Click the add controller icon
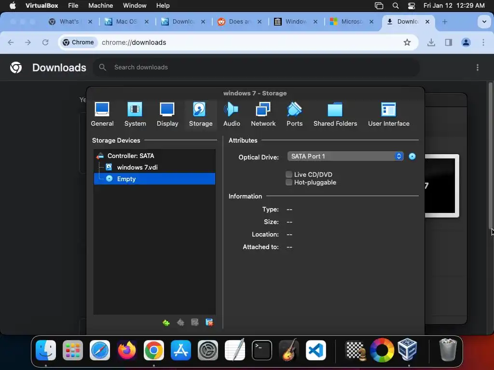Screen dimensions: 494x370 click(166, 322)
